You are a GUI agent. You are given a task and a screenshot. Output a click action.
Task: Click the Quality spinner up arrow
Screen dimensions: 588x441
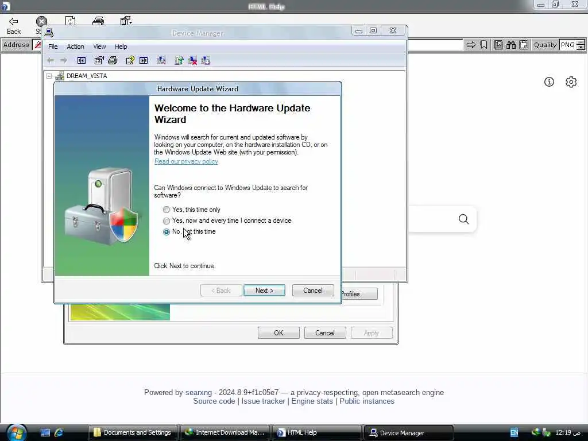click(x=581, y=42)
